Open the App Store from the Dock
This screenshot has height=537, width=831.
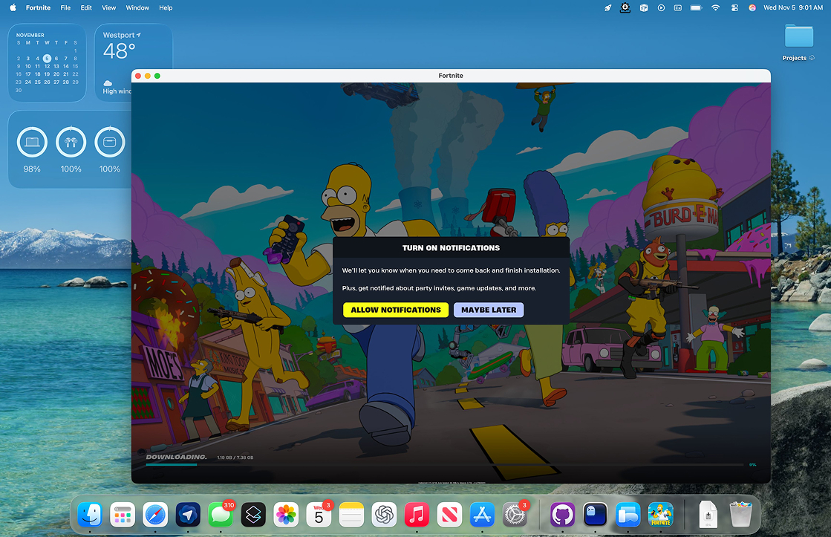[x=482, y=514]
